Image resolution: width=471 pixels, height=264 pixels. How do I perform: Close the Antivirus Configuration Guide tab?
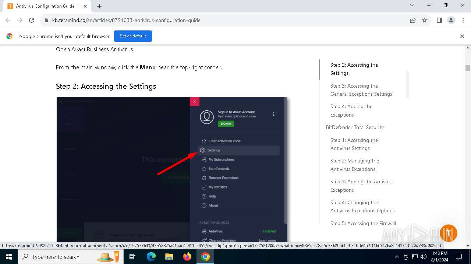(85, 6)
